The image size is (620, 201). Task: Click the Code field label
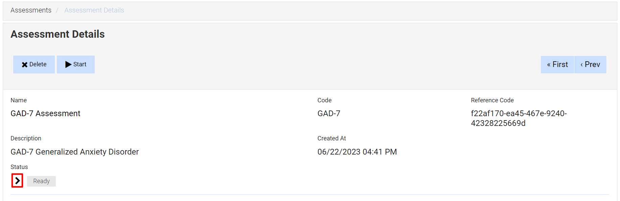click(324, 100)
